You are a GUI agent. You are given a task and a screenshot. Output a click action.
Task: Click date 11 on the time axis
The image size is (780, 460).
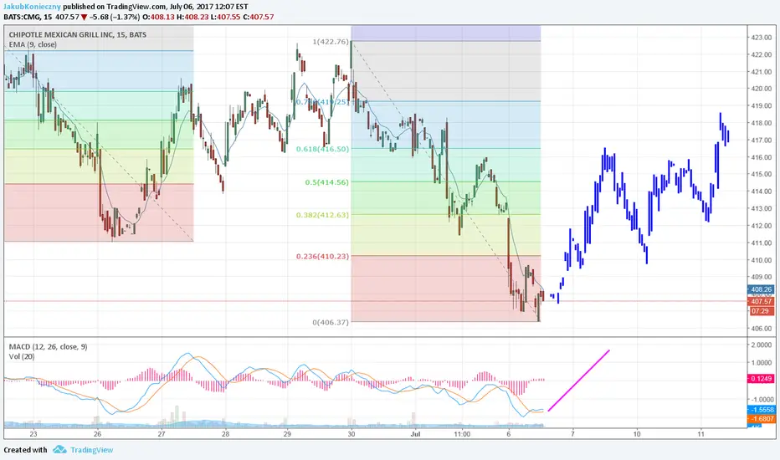coord(700,434)
